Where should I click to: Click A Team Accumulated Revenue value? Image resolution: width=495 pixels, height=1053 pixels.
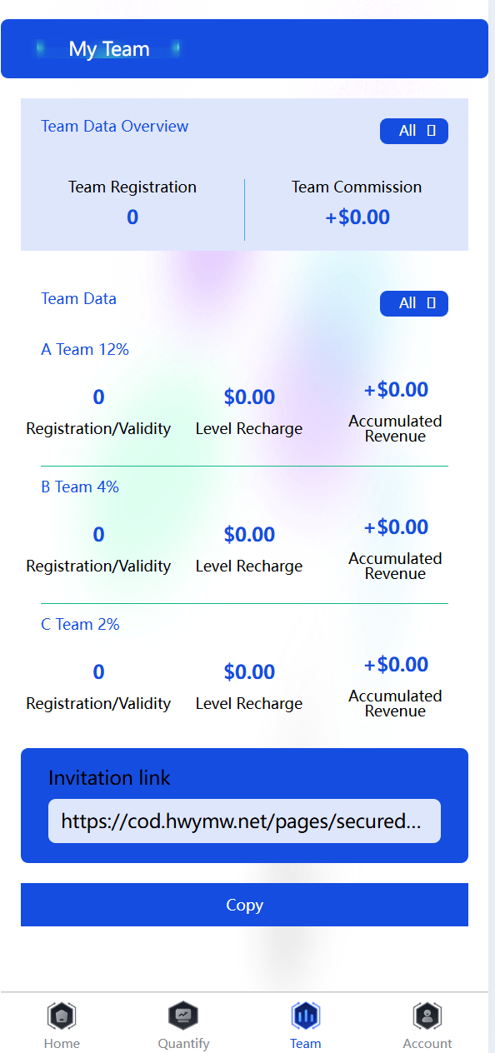click(396, 390)
